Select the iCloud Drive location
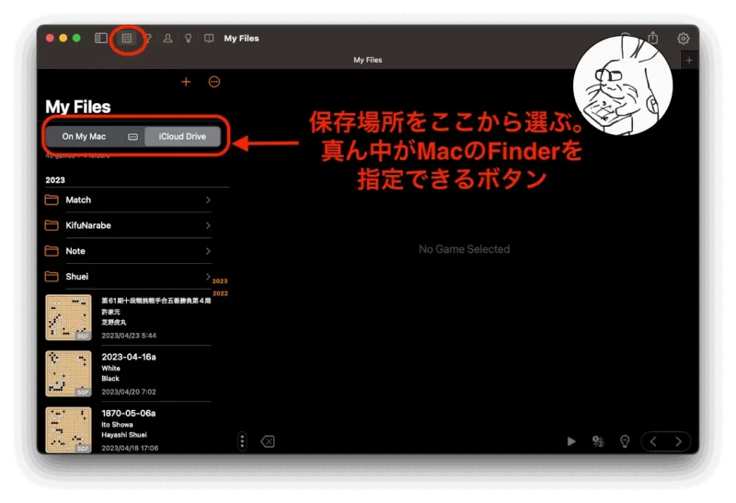This screenshot has width=736, height=503. pyautogui.click(x=182, y=136)
